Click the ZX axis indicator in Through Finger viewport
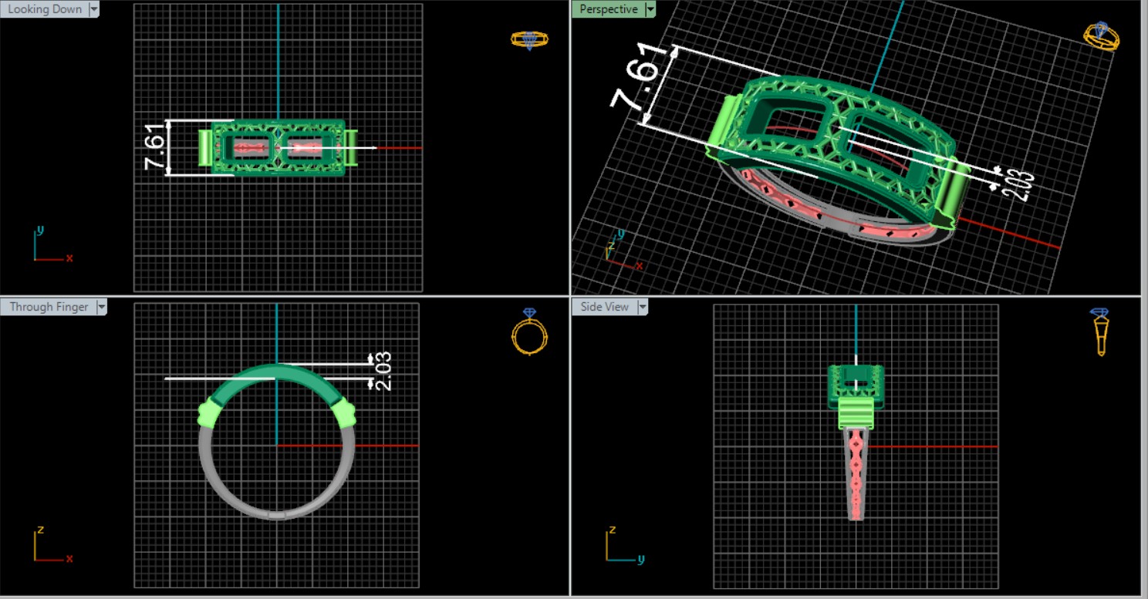This screenshot has height=599, width=1148. pyautogui.click(x=49, y=546)
